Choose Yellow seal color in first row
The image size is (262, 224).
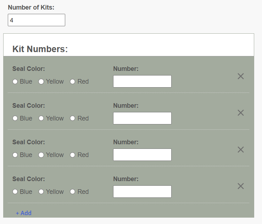[41, 82]
